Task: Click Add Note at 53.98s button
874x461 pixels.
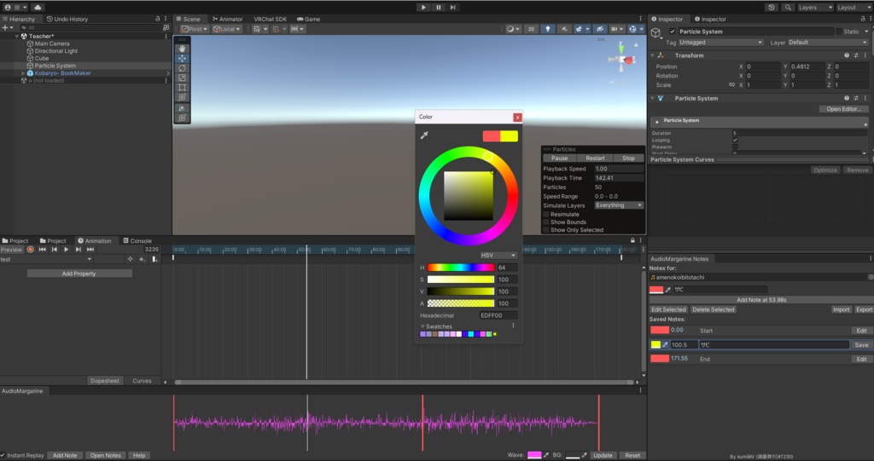Action: pos(761,300)
